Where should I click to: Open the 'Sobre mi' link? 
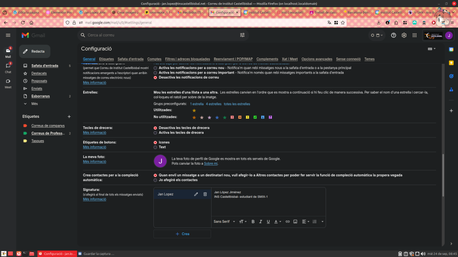[211, 164]
